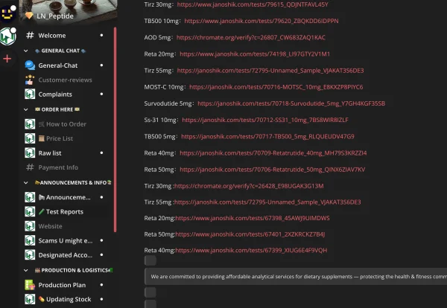Image resolution: width=447 pixels, height=308 pixels.
Task: Click the hash icon beside Welcome
Action: point(30,36)
